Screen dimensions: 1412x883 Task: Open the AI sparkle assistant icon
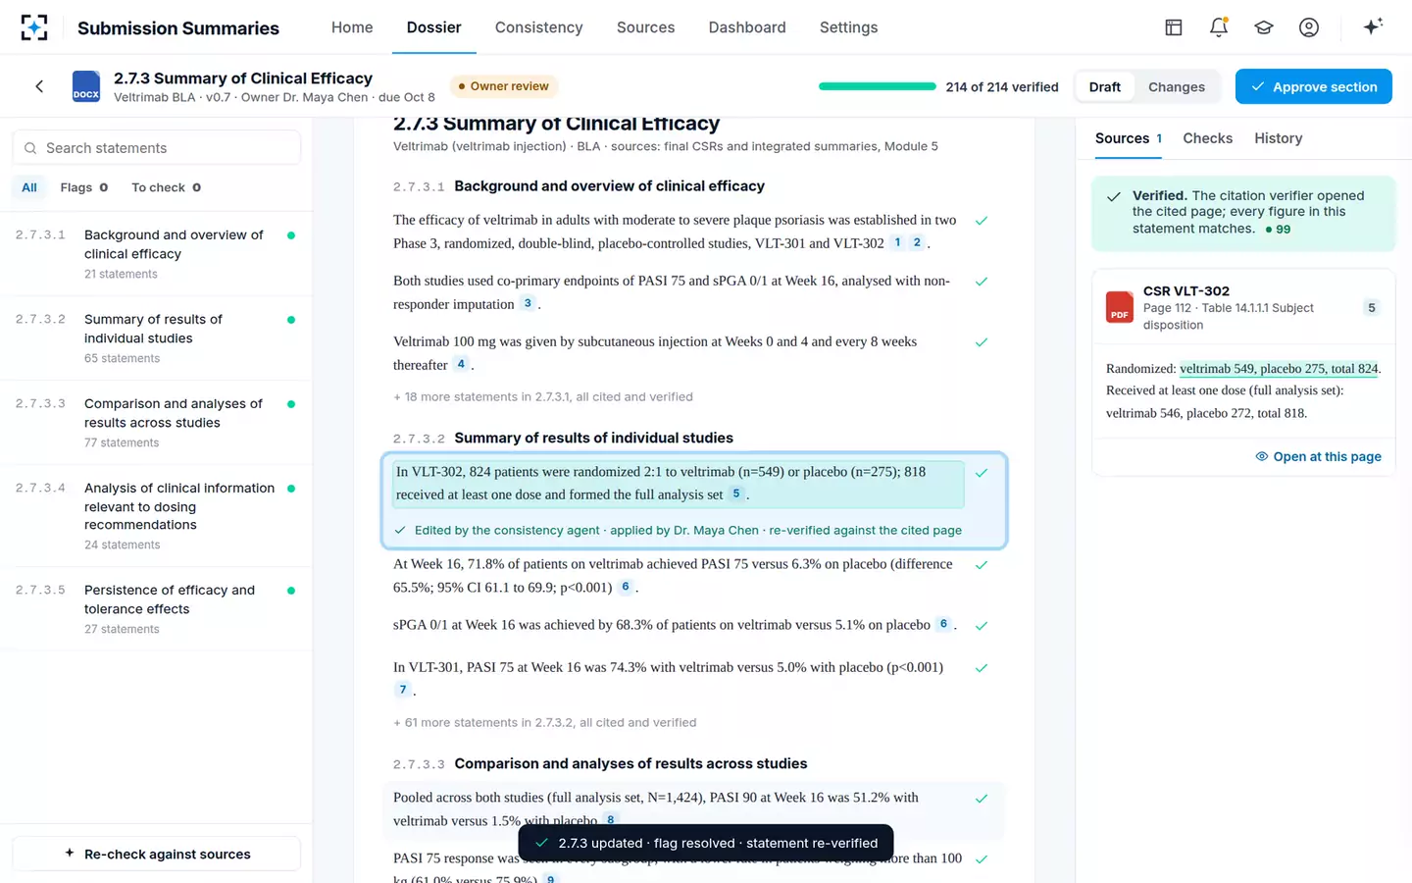click(x=1373, y=26)
